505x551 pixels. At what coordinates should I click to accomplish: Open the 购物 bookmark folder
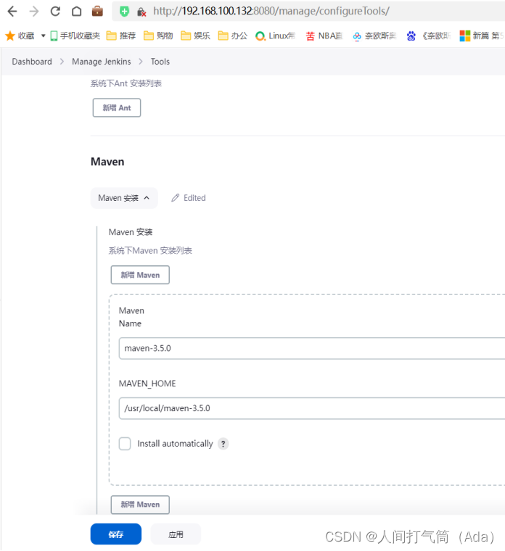coord(158,36)
